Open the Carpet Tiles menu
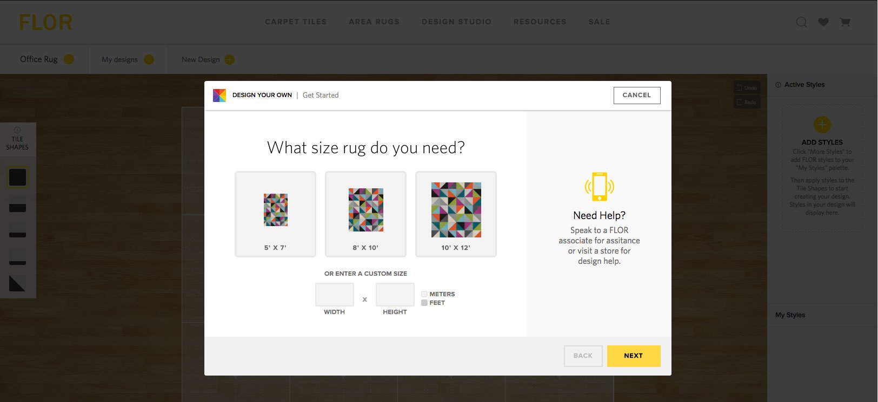 pyautogui.click(x=296, y=22)
